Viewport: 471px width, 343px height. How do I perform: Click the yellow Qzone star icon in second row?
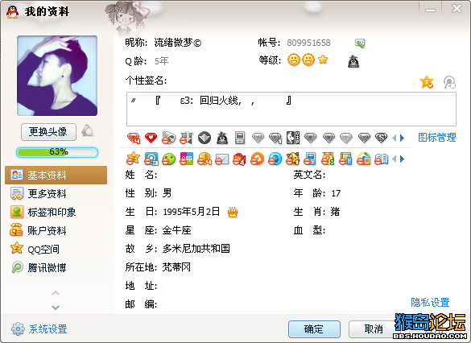133,159
